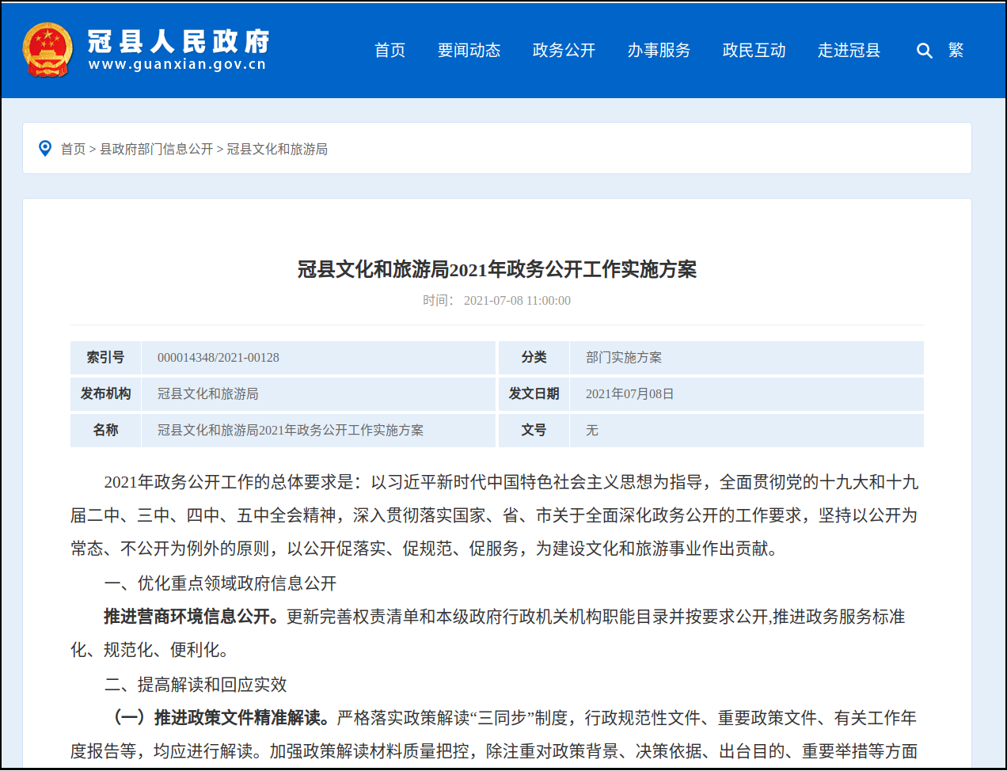The width and height of the screenshot is (1007, 771).
Task: Click the national emblem logo icon
Action: tap(47, 49)
